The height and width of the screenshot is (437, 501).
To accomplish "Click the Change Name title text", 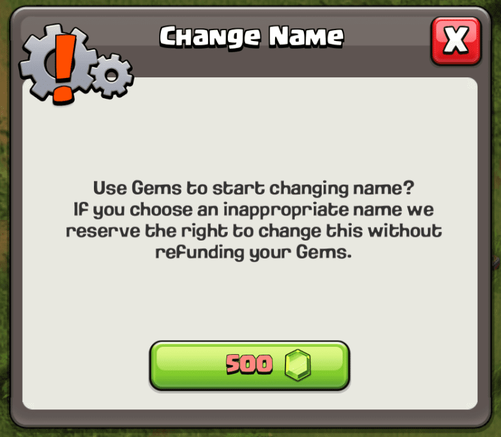I will pyautogui.click(x=252, y=37).
